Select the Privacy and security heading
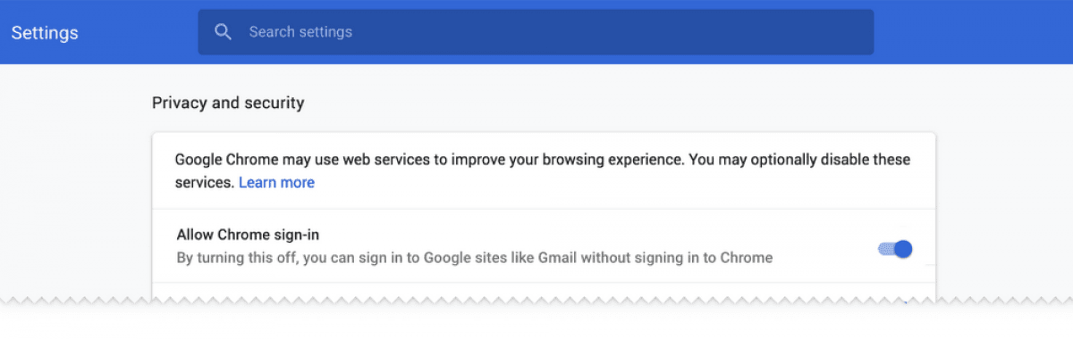 pyautogui.click(x=228, y=103)
